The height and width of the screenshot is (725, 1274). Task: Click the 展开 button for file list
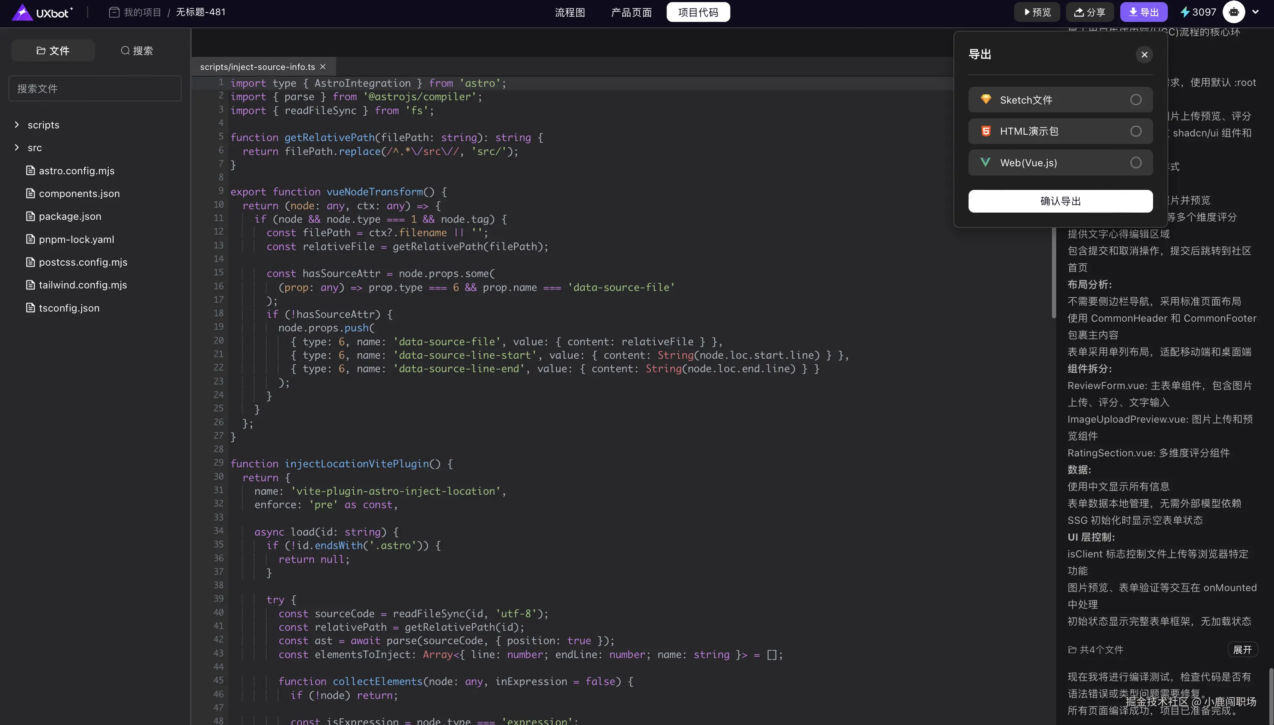1242,649
